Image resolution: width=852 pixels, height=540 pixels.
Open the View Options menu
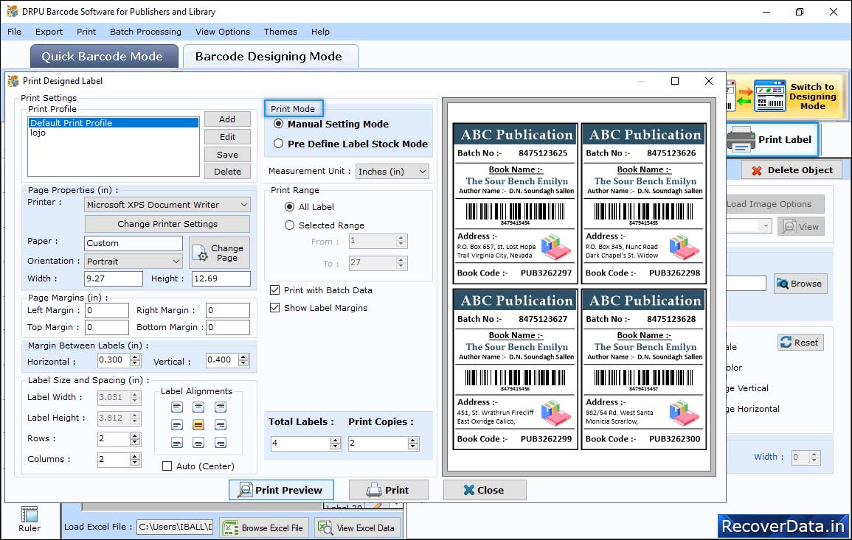click(223, 32)
